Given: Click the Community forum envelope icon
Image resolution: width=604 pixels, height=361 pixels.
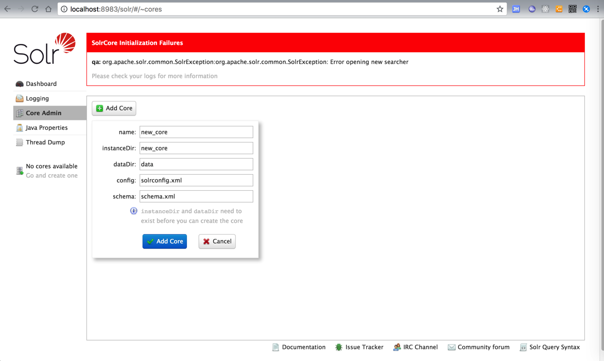Looking at the screenshot, I should coord(451,347).
